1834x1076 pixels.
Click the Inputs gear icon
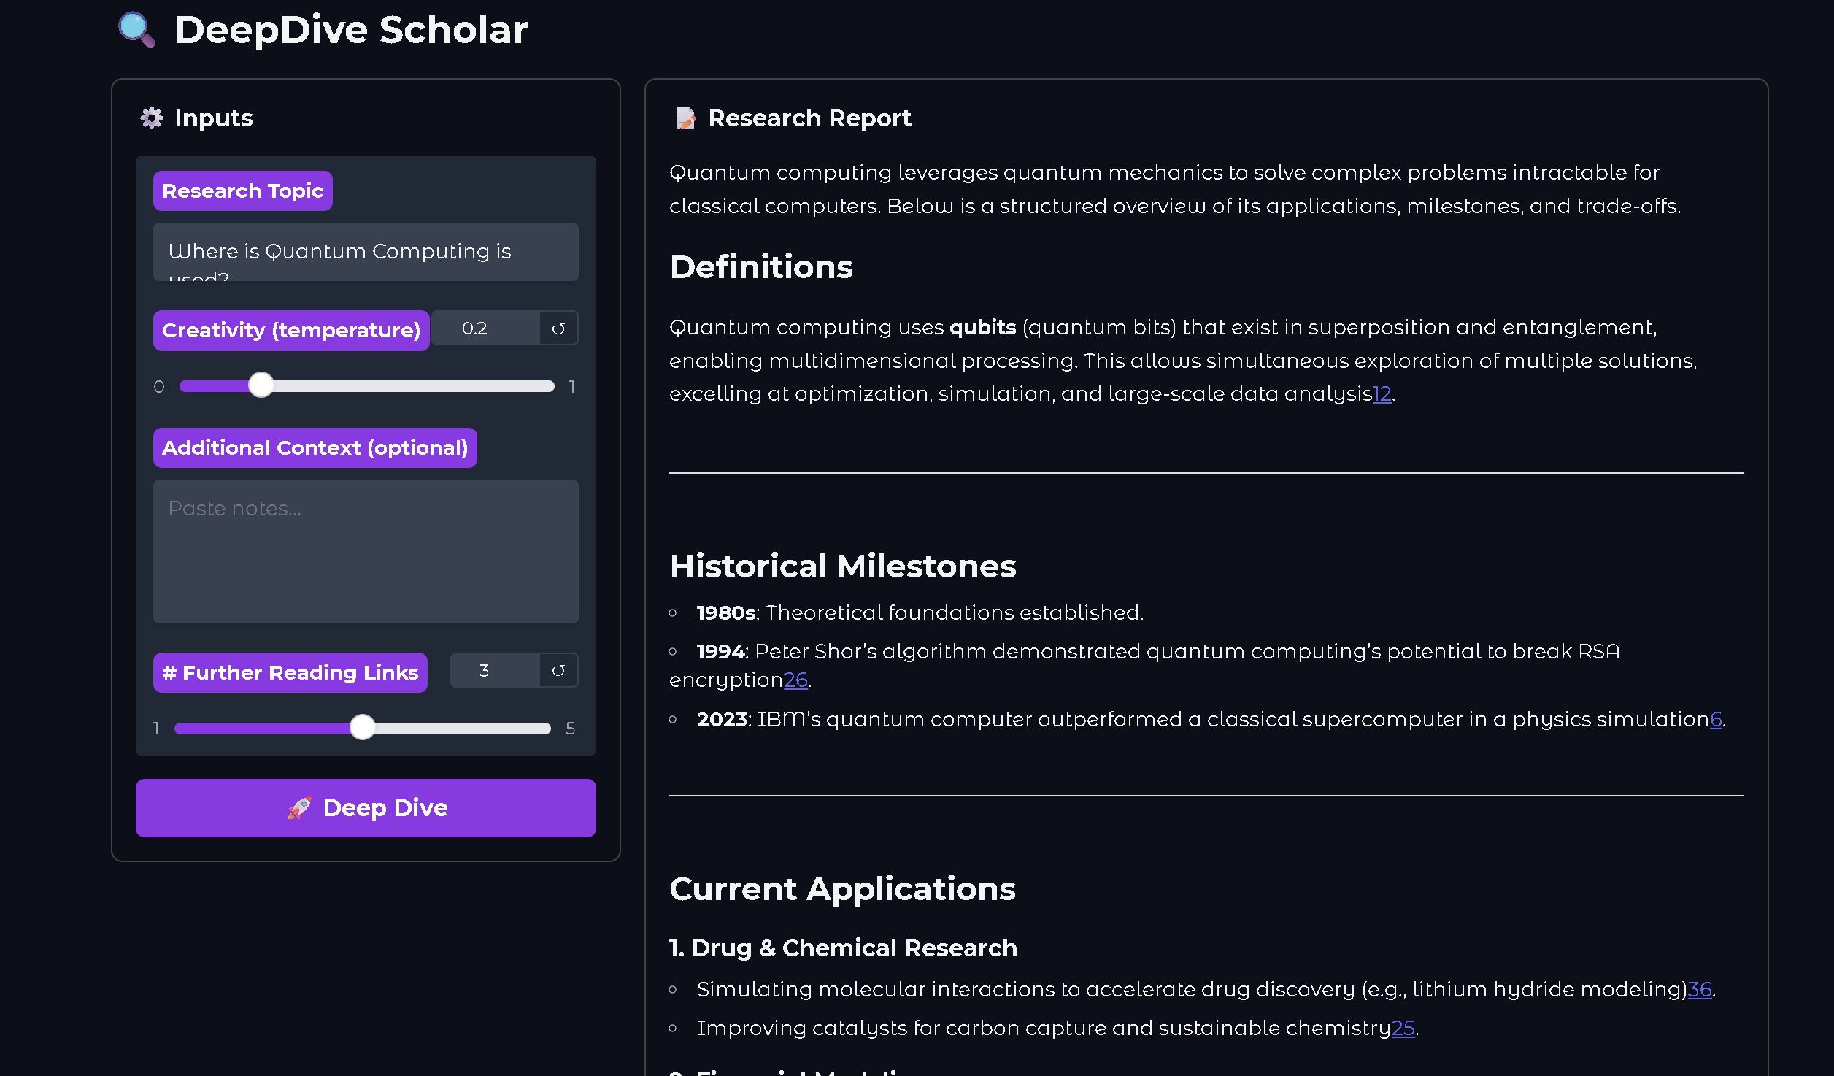(152, 118)
